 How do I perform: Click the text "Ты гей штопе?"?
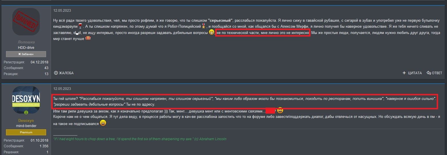(66, 99)
